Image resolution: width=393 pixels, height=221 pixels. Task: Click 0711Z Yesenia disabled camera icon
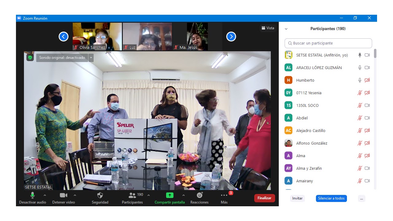tap(367, 93)
